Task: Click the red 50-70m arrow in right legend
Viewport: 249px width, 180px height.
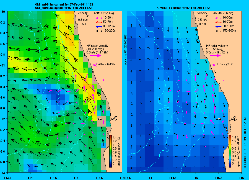Action: point(218,22)
